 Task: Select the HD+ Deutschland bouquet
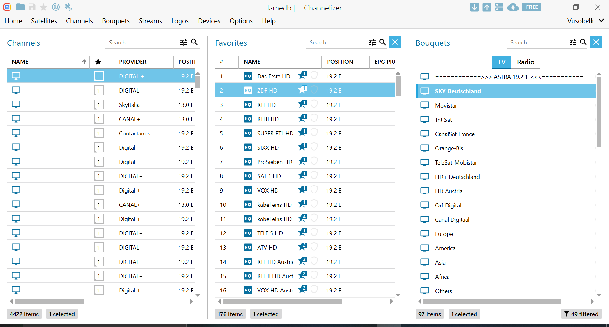pyautogui.click(x=457, y=177)
